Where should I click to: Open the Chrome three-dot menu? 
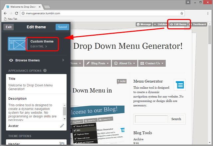click(x=207, y=13)
